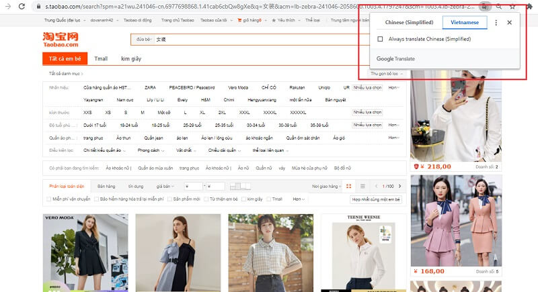Open the Teenie Weenie white shirt product
Viewport: 538px width, 292px height.
(x=364, y=253)
